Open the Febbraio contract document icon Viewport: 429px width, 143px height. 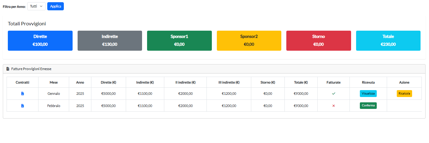click(23, 106)
